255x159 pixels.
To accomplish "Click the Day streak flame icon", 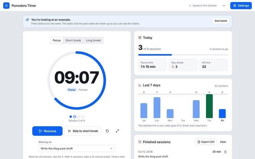I will [173, 67].
